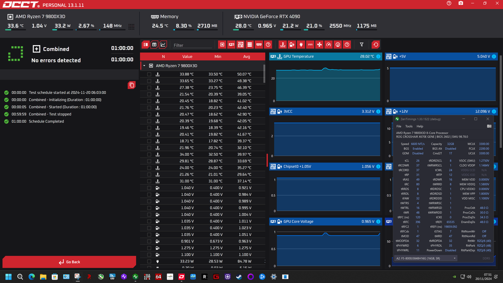503x283 pixels.
Task: Tick checkbox for the 34.00 °C row
Action: pos(149,154)
